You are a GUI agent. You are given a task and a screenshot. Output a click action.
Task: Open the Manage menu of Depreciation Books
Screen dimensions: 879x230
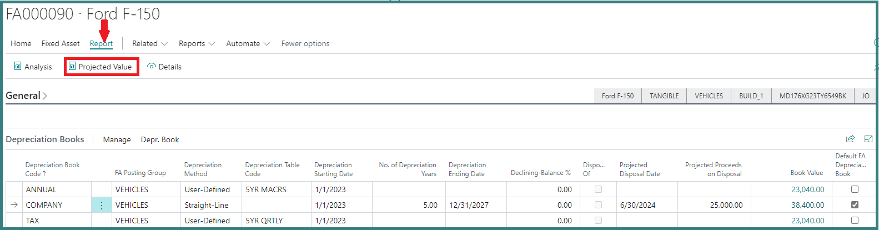click(x=117, y=139)
